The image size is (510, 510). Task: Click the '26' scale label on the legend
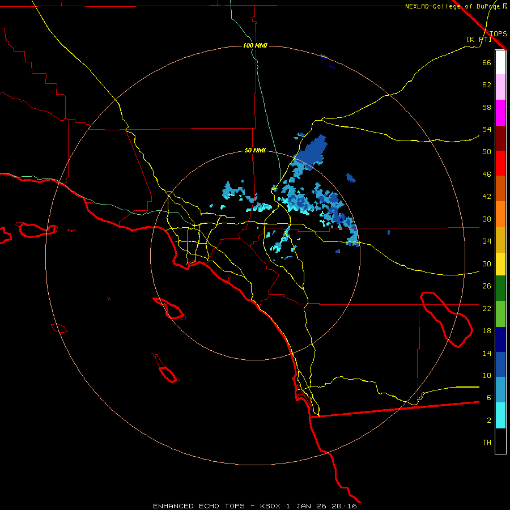pyautogui.click(x=487, y=286)
